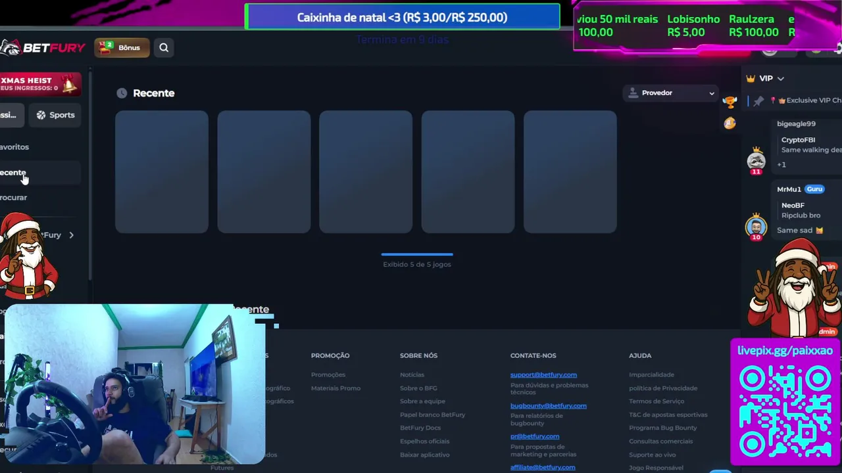
Task: Open the Bônus chest button
Action: (122, 47)
